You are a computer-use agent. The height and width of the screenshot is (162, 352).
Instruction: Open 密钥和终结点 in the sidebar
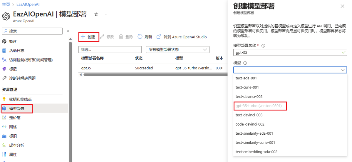coord(21,99)
